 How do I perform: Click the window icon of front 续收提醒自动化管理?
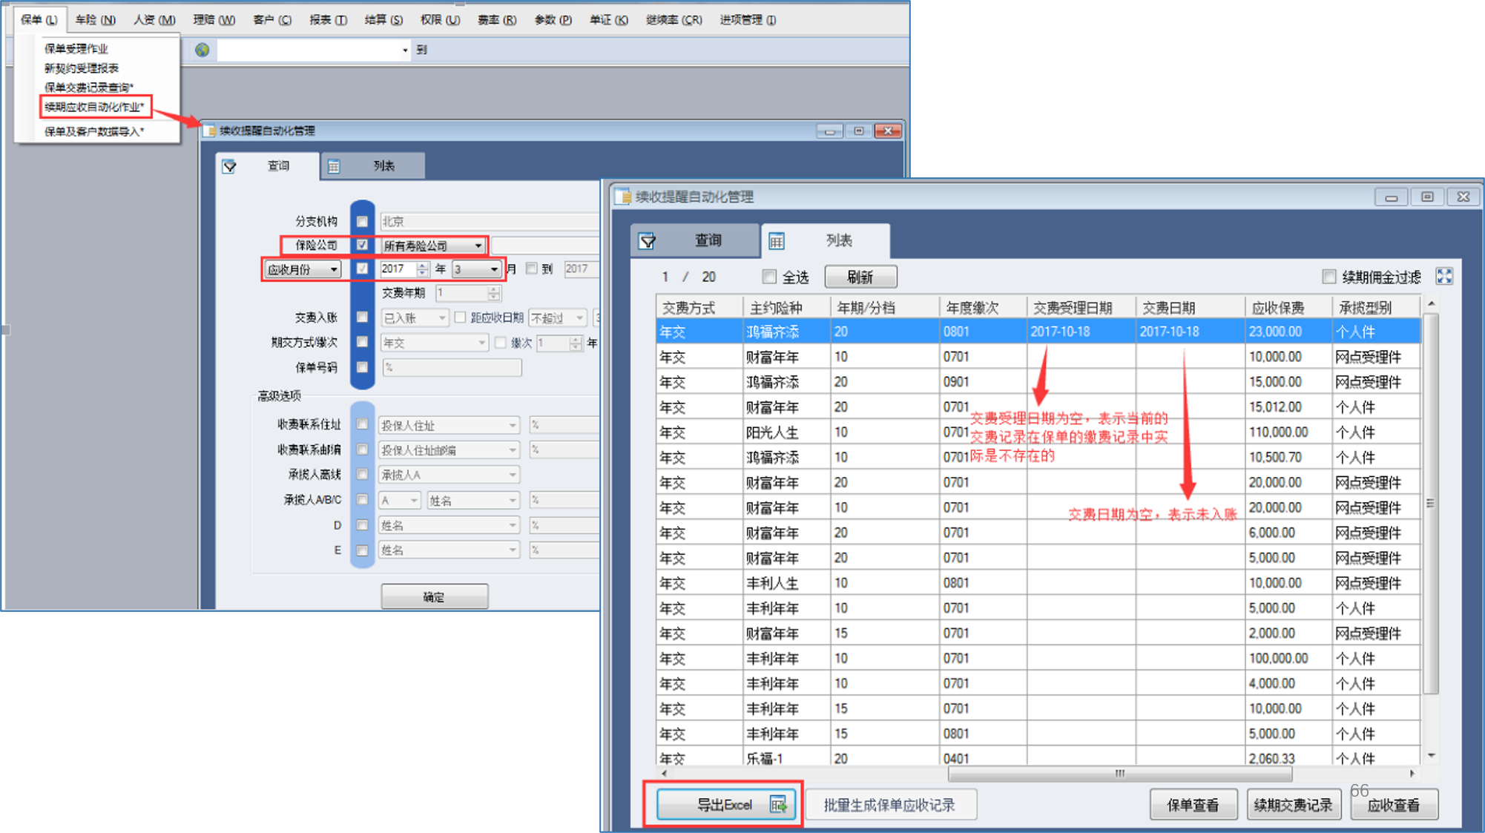[x=624, y=197]
